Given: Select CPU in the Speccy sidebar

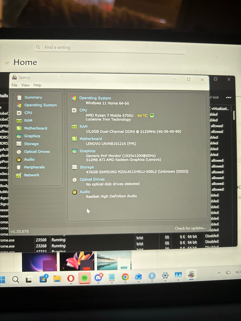Looking at the screenshot, I should (x=28, y=113).
